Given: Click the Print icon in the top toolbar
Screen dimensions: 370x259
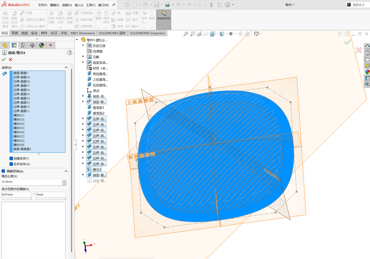Looking at the screenshot, I should click(167, 5).
